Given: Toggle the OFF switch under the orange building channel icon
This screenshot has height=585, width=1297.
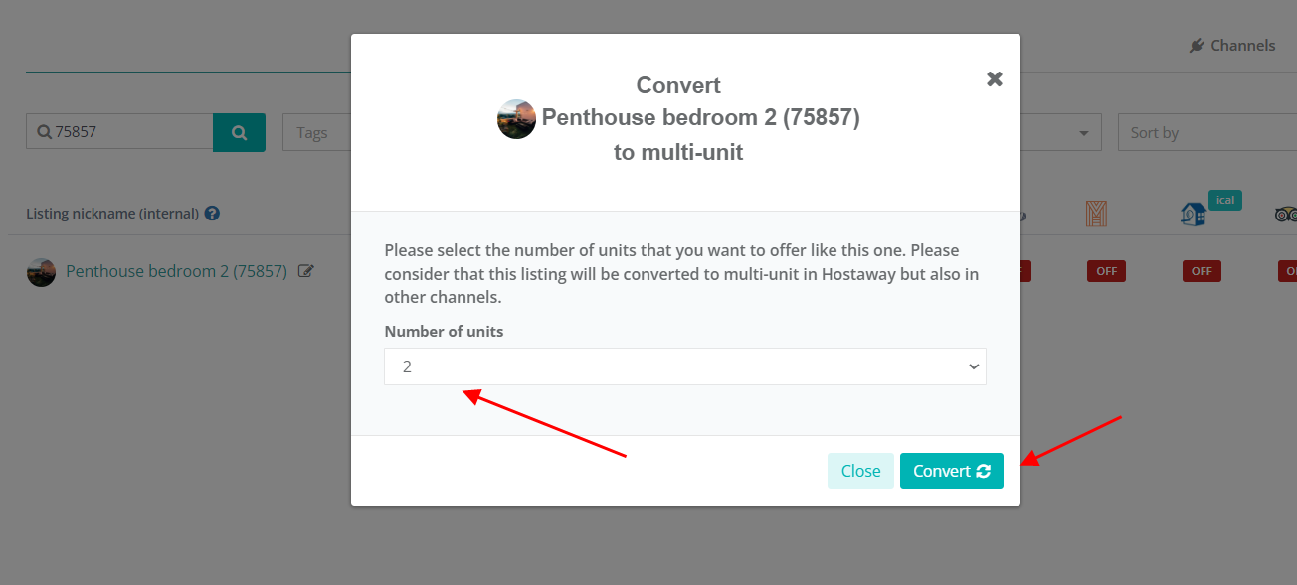Looking at the screenshot, I should tap(1106, 271).
